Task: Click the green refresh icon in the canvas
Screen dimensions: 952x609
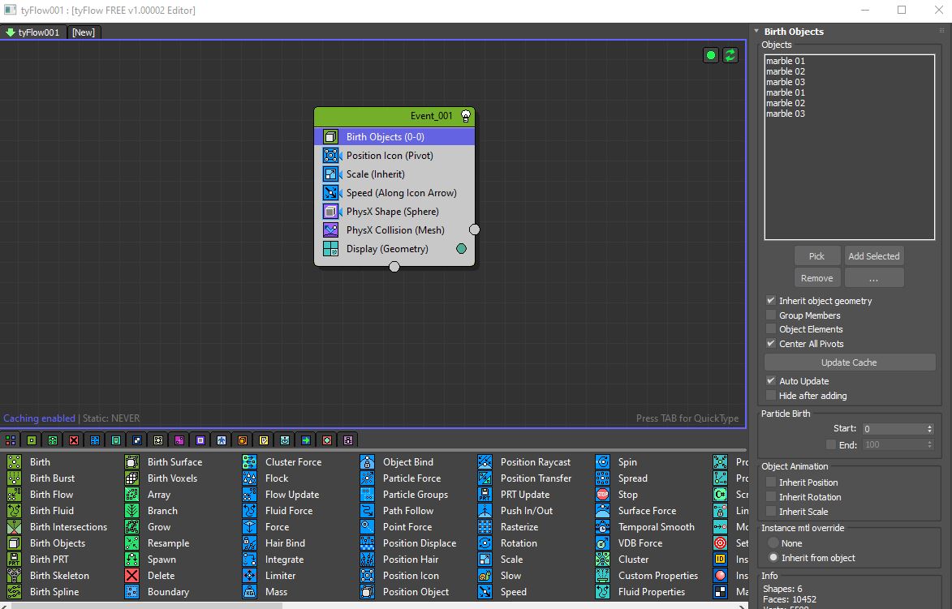Action: (730, 55)
